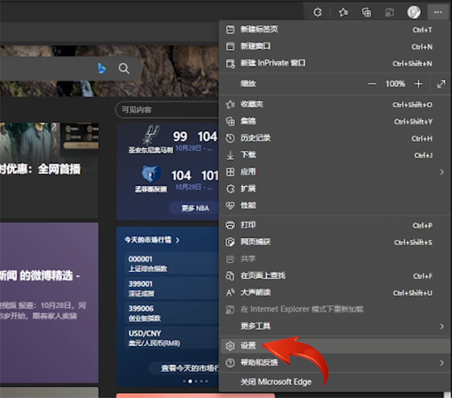The width and height of the screenshot is (452, 398).
Task: Select 新建窗口 menu entry
Action: pos(334,47)
